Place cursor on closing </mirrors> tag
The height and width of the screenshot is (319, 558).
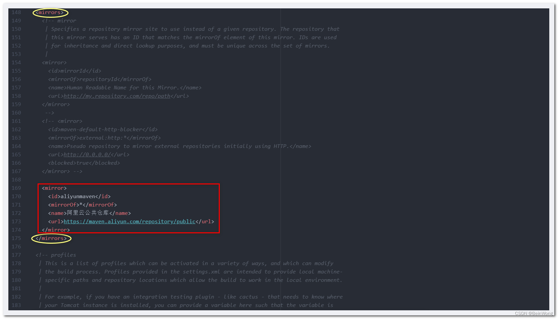coord(51,238)
